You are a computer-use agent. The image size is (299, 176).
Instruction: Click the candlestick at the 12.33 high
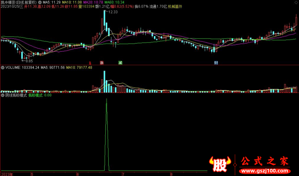click(104, 18)
